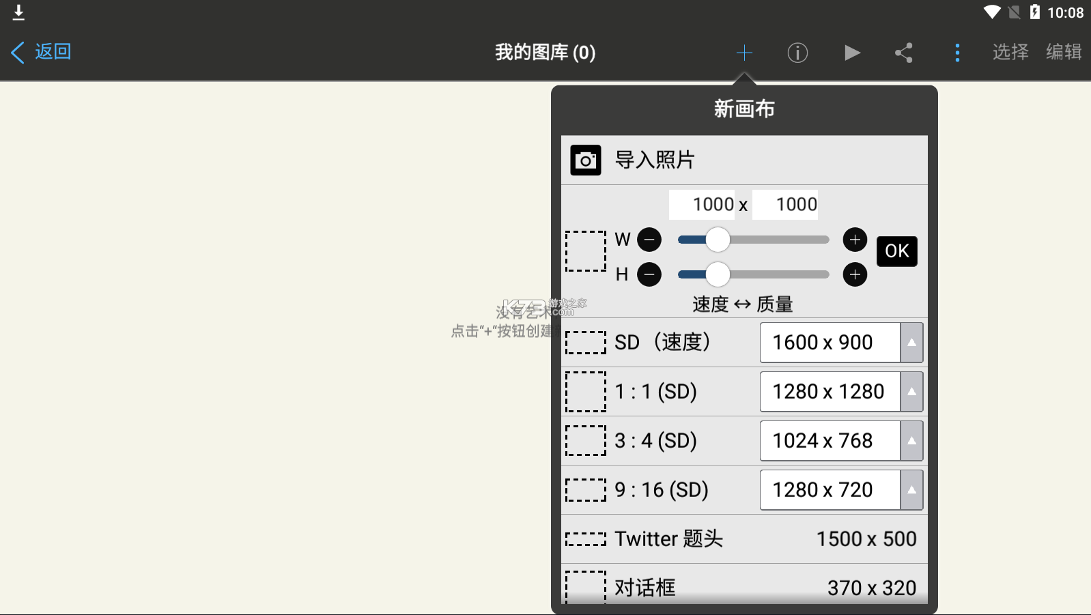The image size is (1091, 615).
Task: Tap the no-SIM signal icon
Action: click(x=1015, y=12)
